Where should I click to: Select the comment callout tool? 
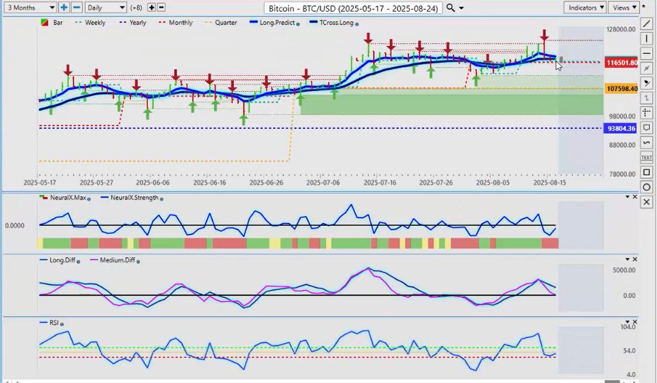click(647, 128)
